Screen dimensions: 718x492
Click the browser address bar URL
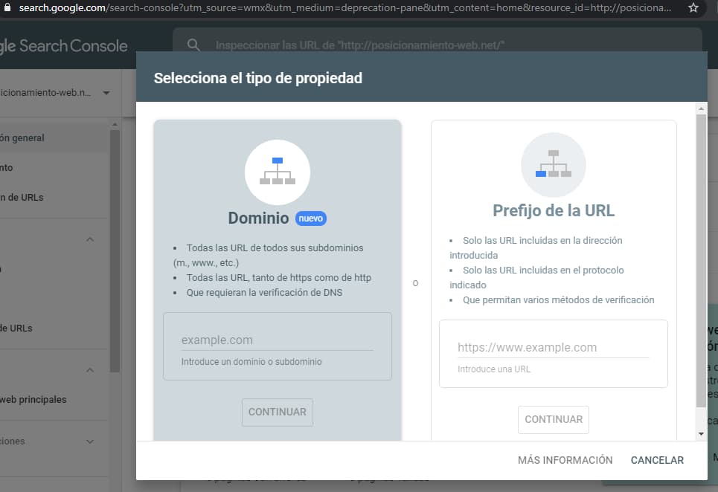click(x=344, y=7)
